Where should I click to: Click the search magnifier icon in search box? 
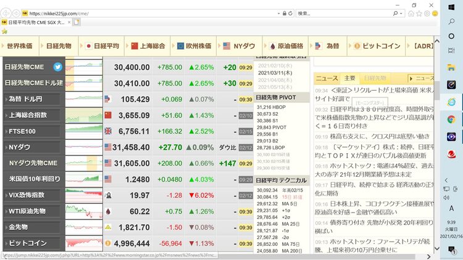coord(395,14)
